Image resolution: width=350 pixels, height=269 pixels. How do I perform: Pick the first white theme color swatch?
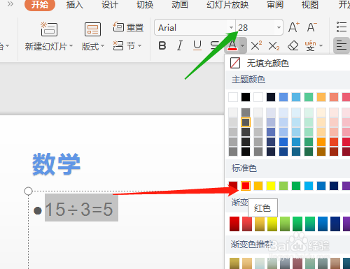(x=233, y=97)
